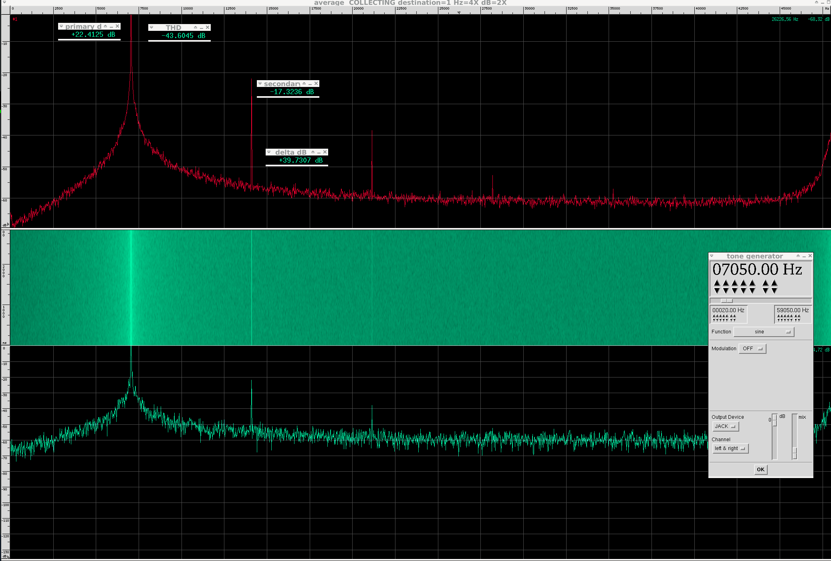Increase the first digit of main frequency
The height and width of the screenshot is (561, 831).
[x=717, y=283]
